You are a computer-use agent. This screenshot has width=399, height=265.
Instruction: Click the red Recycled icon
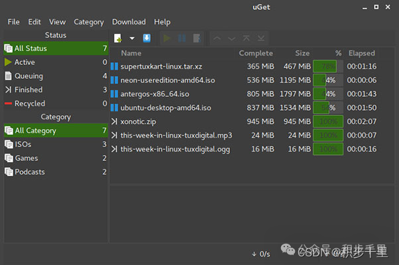[8, 103]
